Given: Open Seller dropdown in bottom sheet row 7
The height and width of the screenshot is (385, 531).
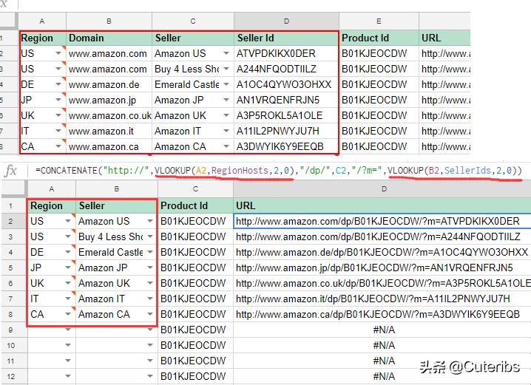Looking at the screenshot, I should pyautogui.click(x=150, y=299).
